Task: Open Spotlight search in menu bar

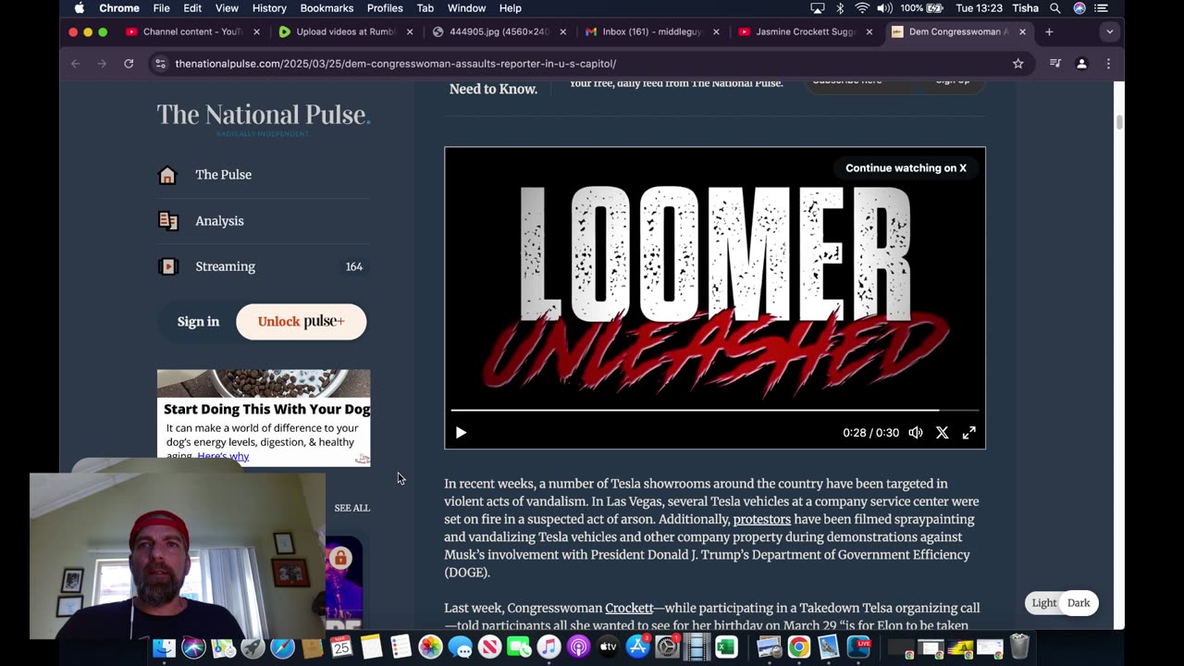Action: pyautogui.click(x=1054, y=8)
